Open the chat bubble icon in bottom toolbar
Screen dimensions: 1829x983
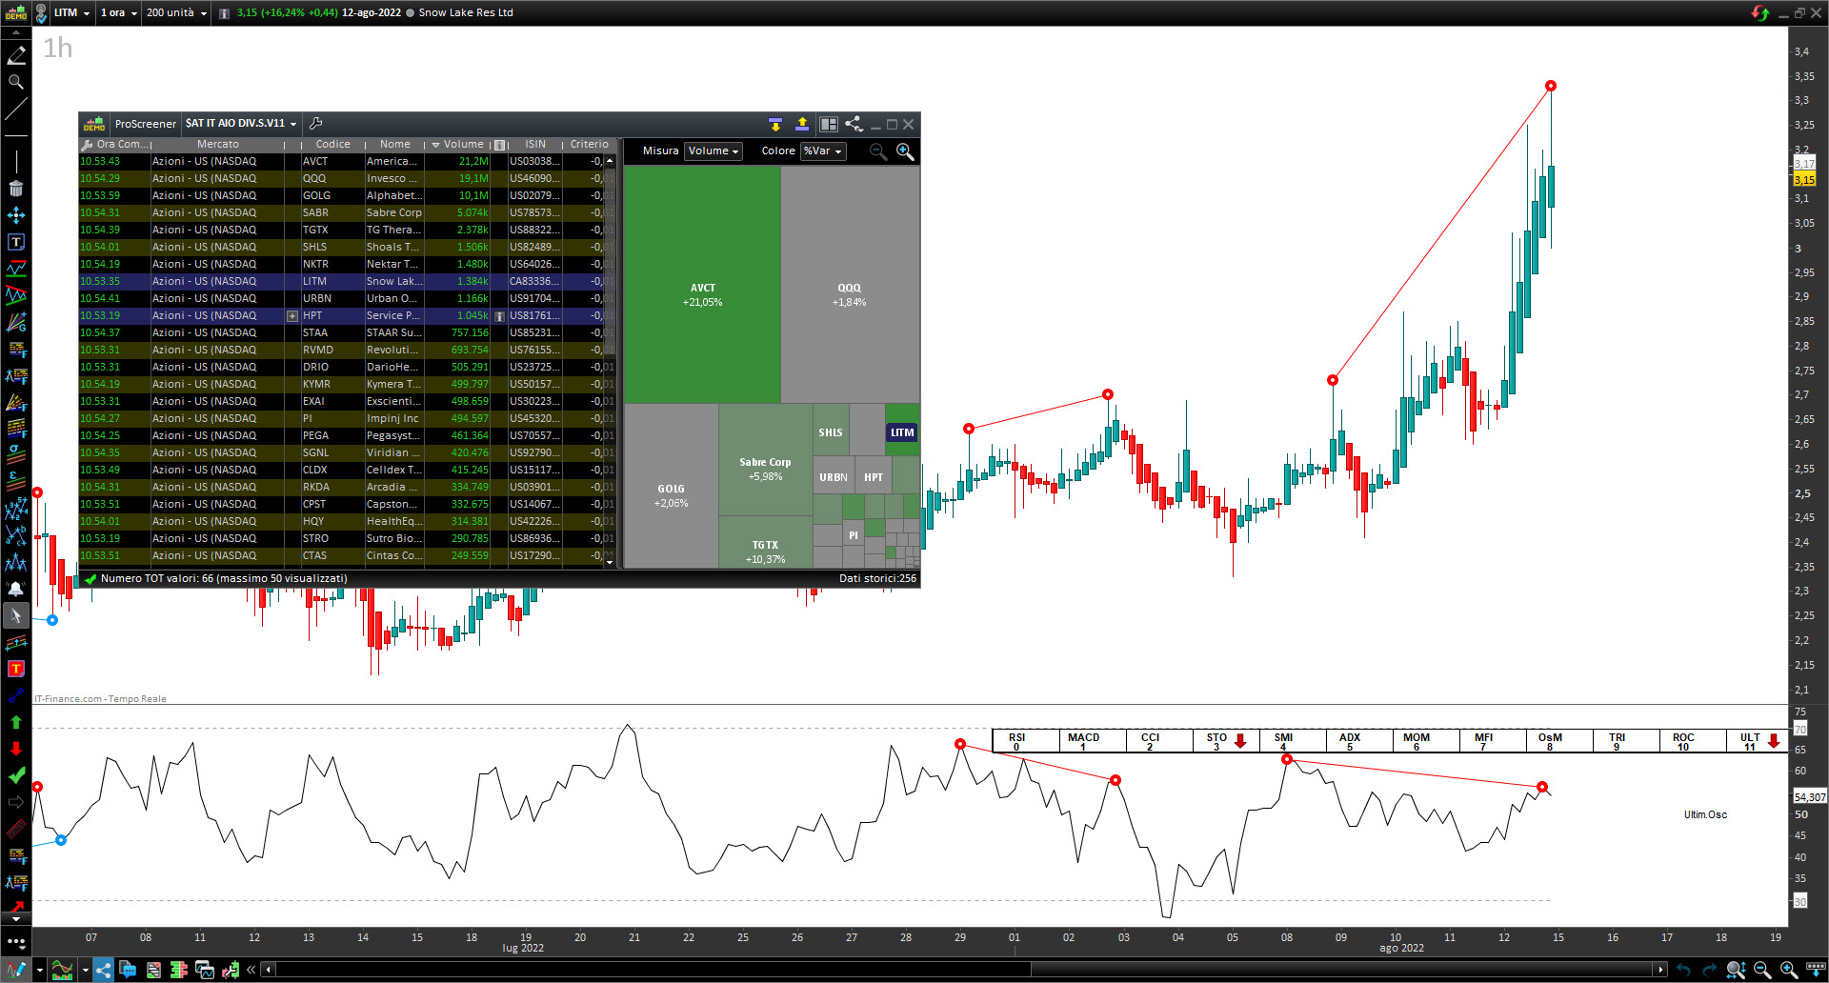pos(128,970)
